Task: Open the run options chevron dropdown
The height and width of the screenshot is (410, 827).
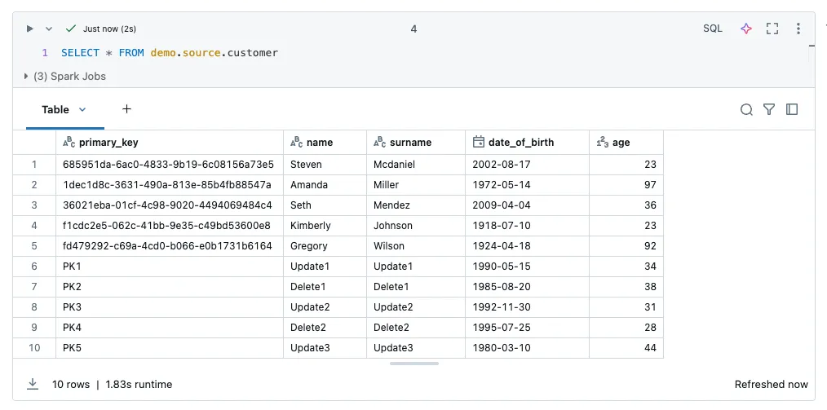Action: point(48,29)
